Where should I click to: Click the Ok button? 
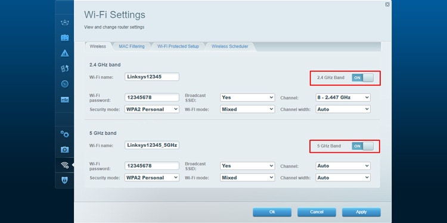coord(272,212)
